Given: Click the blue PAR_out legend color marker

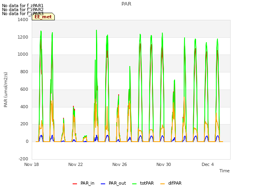Looking at the screenshot, I should [103, 184].
